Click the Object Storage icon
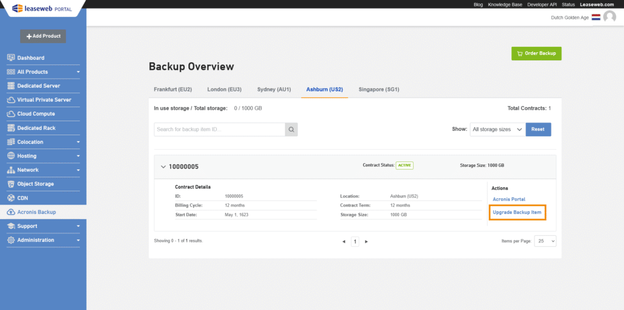This screenshot has height=310, width=624. point(11,184)
